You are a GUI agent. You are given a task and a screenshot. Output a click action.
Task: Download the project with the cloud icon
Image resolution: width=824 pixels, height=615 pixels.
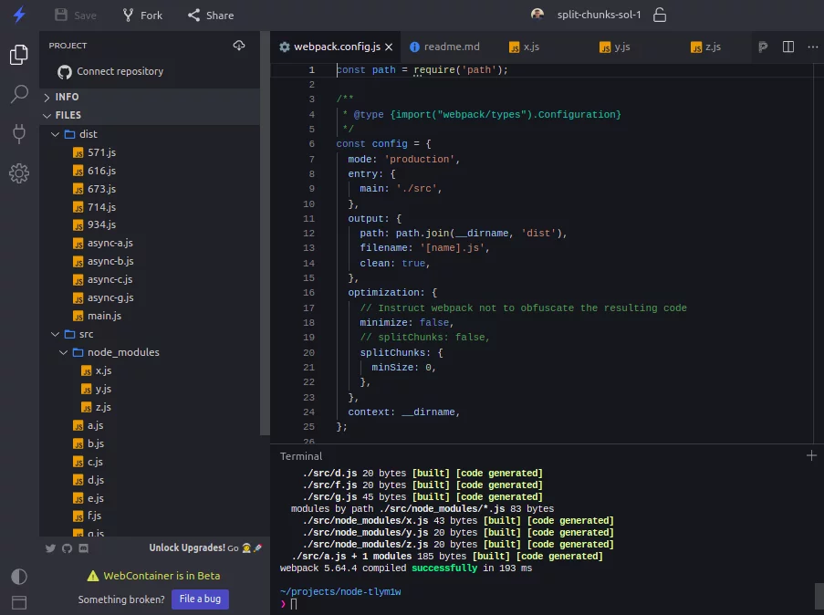(x=239, y=45)
